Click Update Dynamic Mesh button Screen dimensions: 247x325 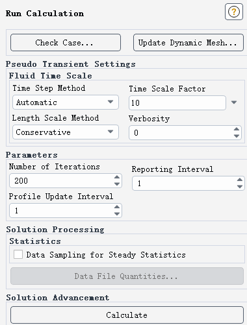188,43
